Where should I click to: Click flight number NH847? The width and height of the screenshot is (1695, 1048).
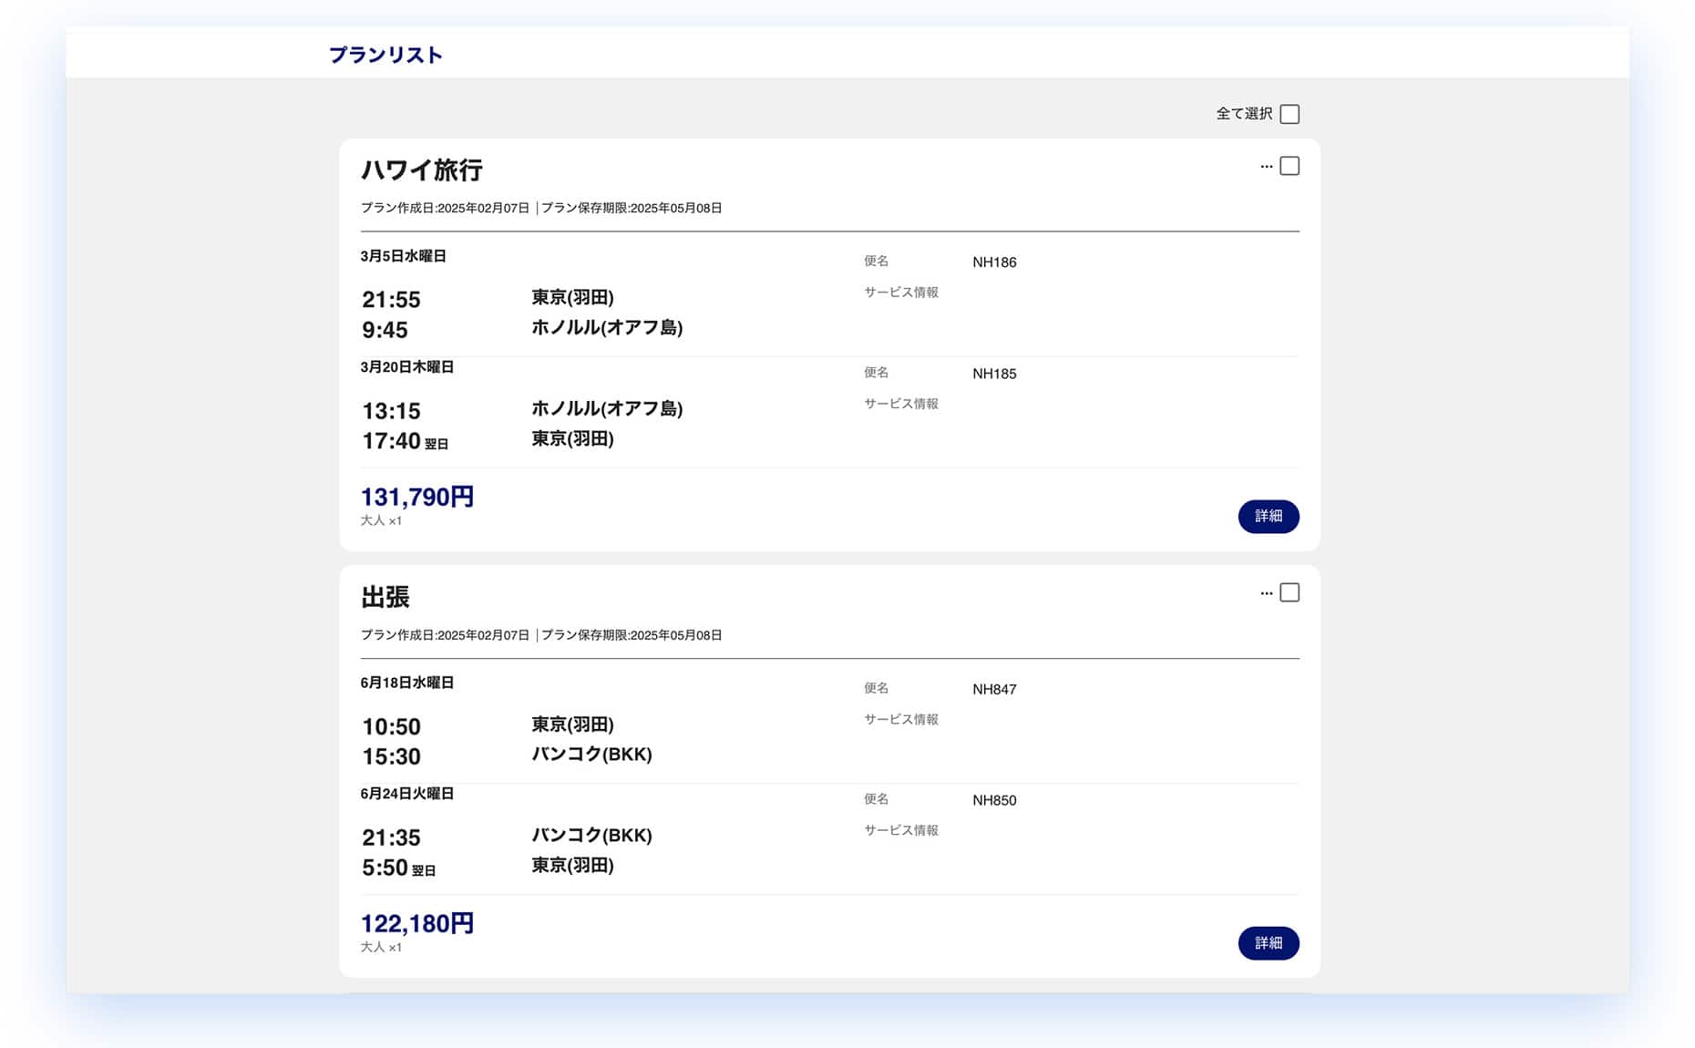[994, 690]
